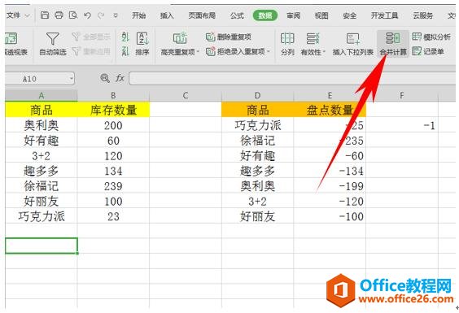Click the magnifier icon beside fx

pos(104,78)
